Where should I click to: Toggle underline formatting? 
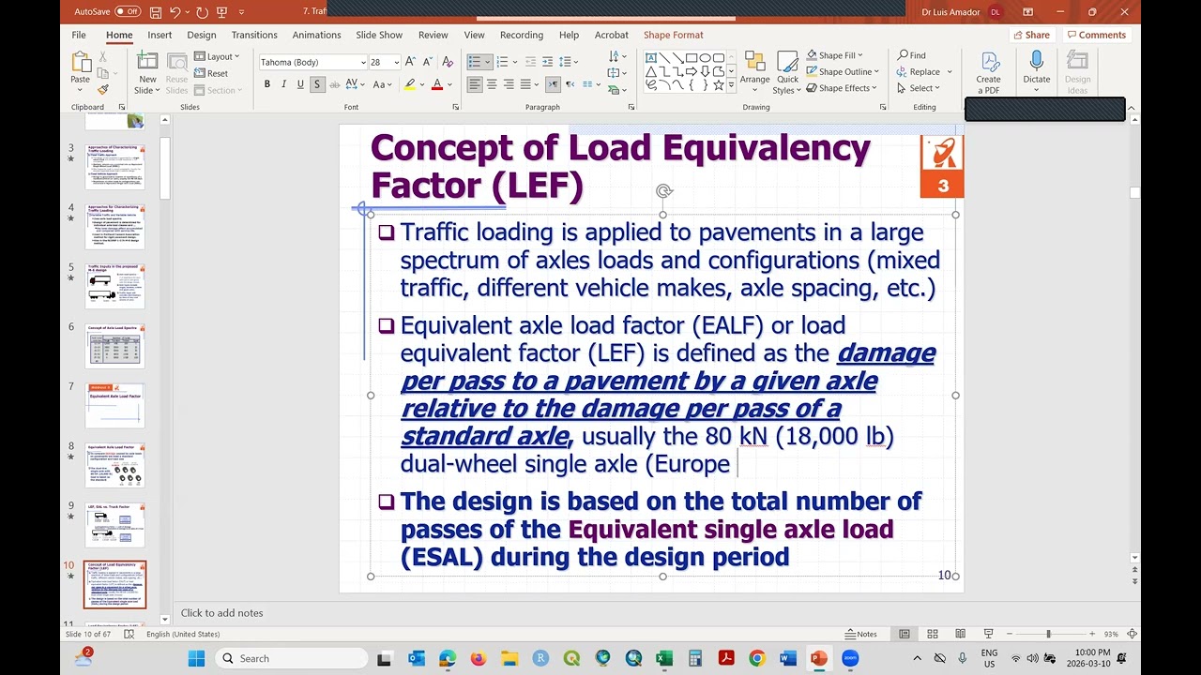pos(300,84)
